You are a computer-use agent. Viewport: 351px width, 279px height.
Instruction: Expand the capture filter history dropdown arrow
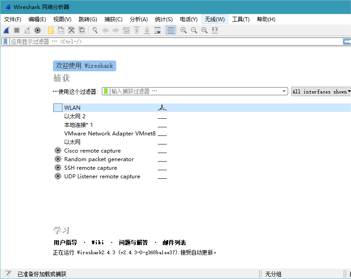point(284,91)
